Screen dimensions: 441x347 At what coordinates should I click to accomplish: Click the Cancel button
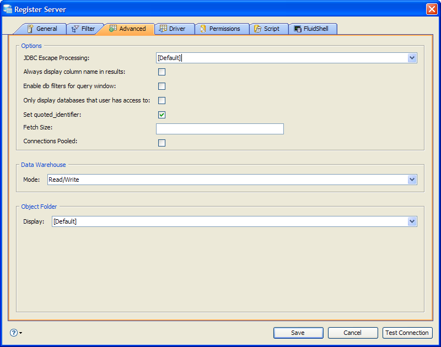(353, 333)
